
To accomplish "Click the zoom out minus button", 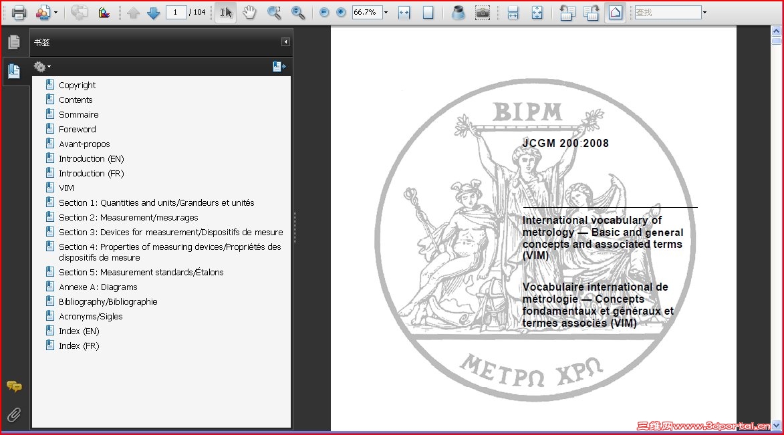I will point(324,12).
